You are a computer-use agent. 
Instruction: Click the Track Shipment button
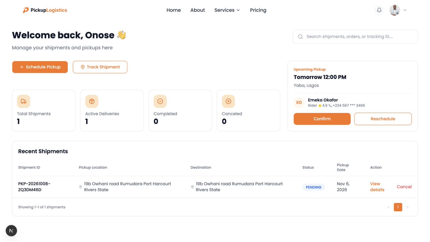click(100, 67)
